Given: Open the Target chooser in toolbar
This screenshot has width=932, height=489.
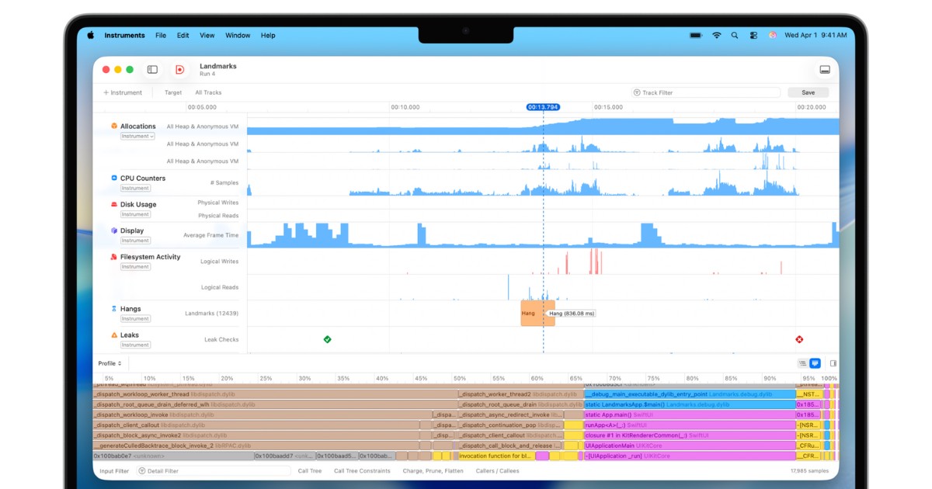Looking at the screenshot, I should pyautogui.click(x=172, y=92).
